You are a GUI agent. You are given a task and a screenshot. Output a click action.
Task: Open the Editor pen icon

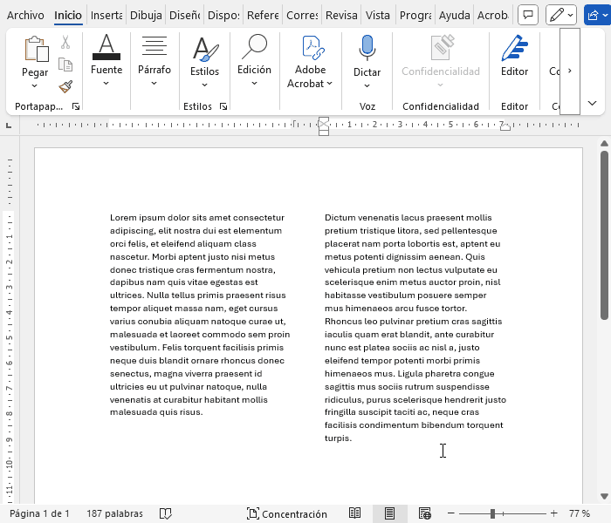coord(514,49)
